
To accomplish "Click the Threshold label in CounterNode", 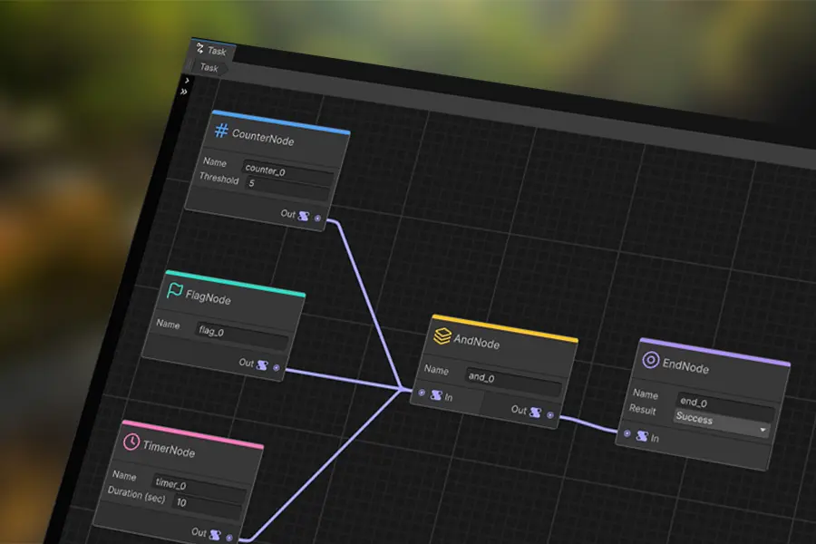I will click(x=219, y=179).
